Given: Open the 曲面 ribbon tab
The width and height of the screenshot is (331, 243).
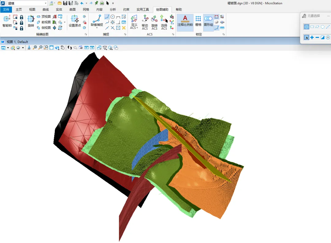Looking at the screenshot, I should (72, 9).
